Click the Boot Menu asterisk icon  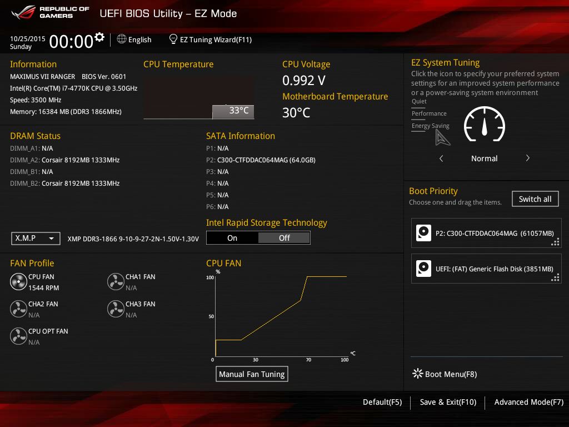click(418, 374)
